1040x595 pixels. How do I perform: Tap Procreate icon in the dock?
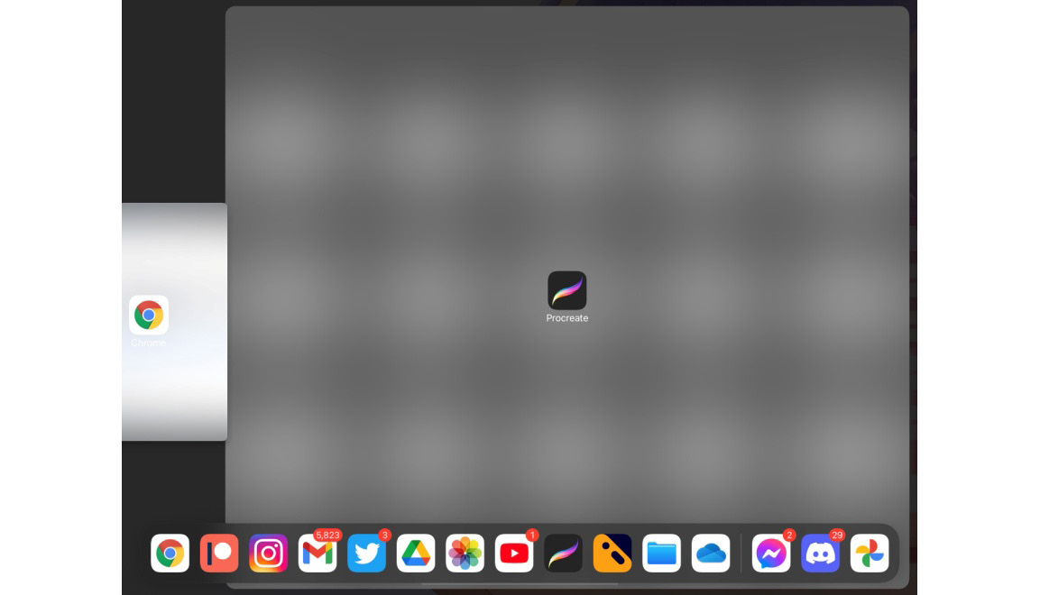[563, 553]
